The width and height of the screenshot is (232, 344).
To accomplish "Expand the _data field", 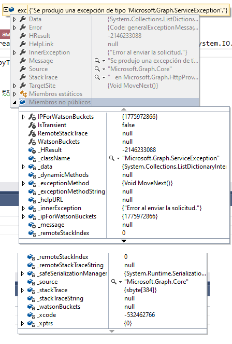I will [23, 167].
